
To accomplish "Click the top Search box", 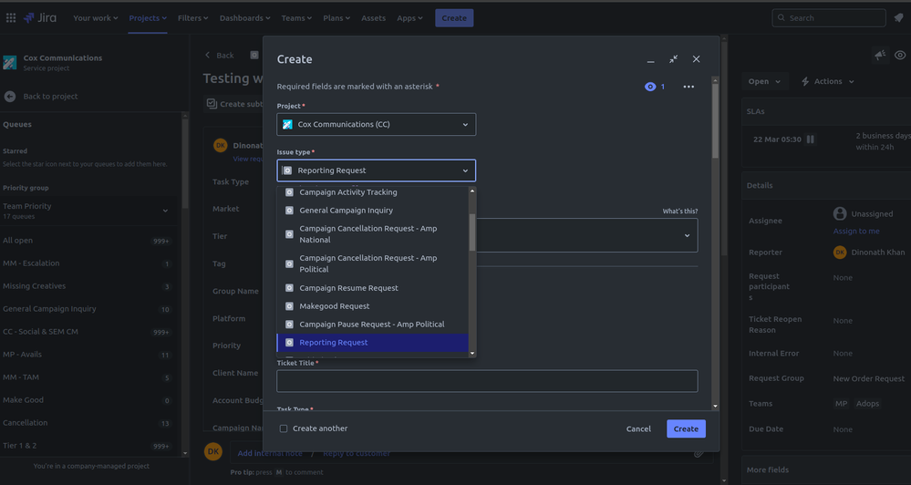I will [829, 18].
